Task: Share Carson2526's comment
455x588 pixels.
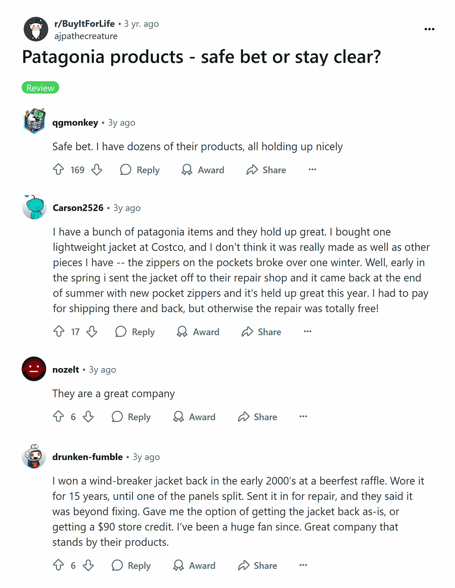Action: (x=261, y=332)
